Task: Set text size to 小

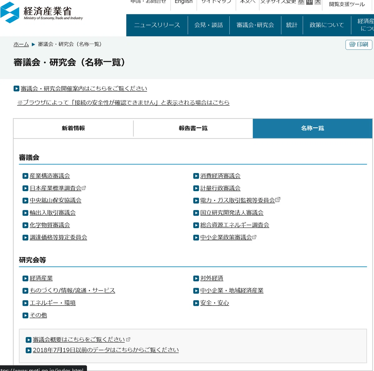Action: tap(301, 2)
